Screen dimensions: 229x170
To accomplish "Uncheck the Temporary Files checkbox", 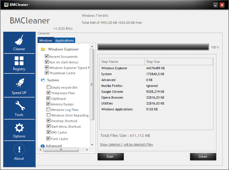I will click(x=48, y=93).
